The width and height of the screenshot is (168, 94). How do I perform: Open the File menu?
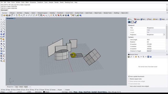click(2, 2)
